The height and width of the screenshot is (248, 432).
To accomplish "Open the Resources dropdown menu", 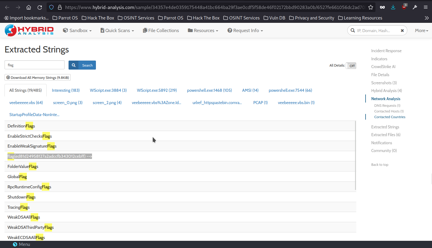I will coord(203,31).
